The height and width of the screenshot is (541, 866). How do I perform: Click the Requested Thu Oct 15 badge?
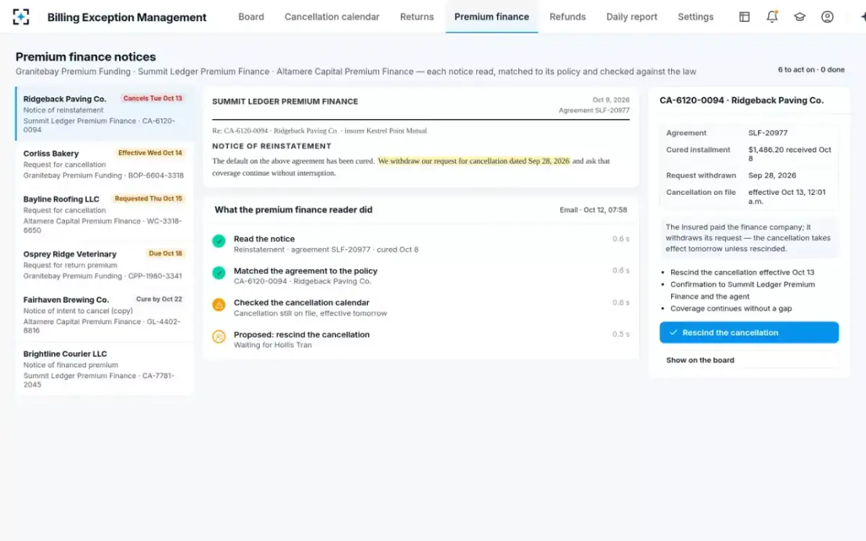click(x=149, y=198)
